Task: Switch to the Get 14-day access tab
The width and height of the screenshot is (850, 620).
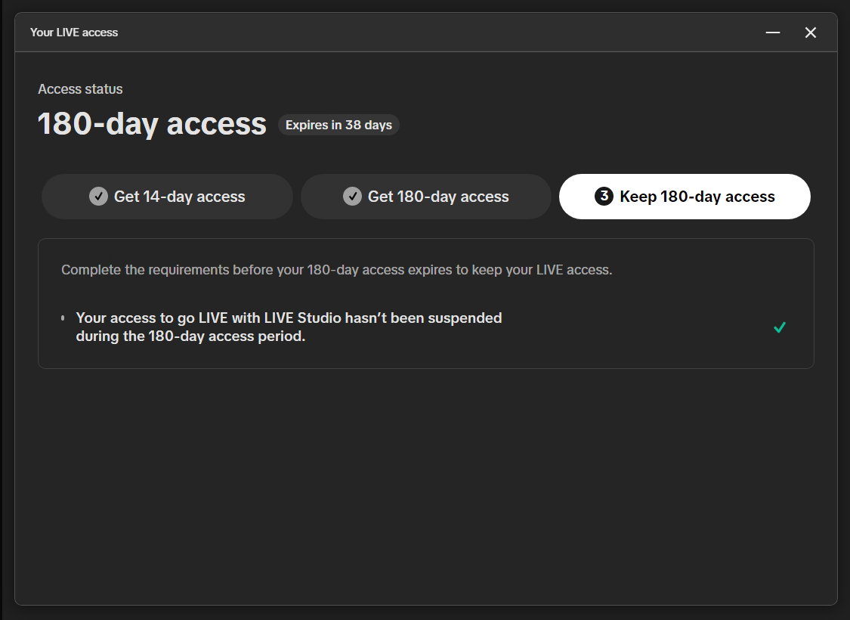Action: point(167,197)
